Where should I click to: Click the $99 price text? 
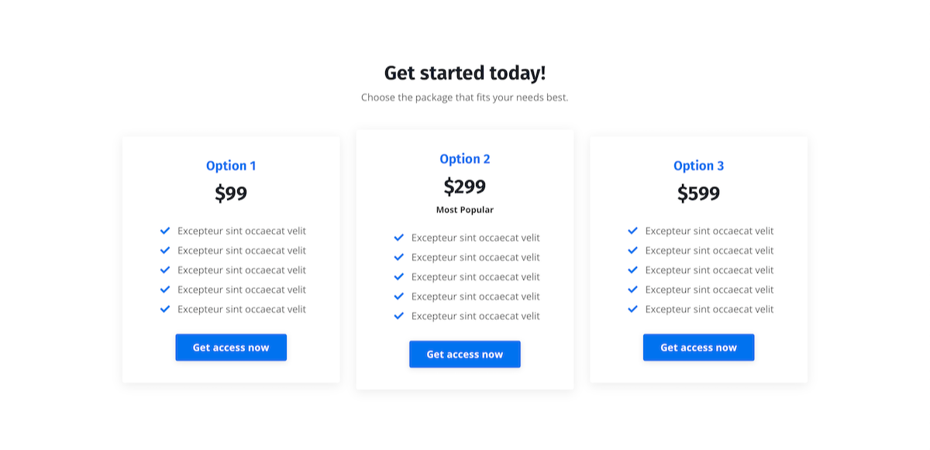point(231,193)
